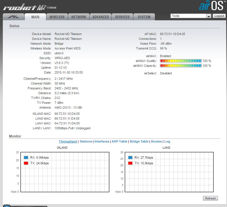
Task: Click the TX Power value 7 dBm
Action: (x=59, y=103)
